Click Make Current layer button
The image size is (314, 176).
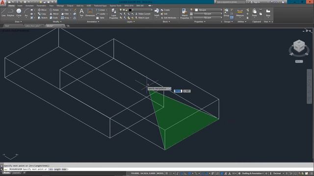click(143, 14)
